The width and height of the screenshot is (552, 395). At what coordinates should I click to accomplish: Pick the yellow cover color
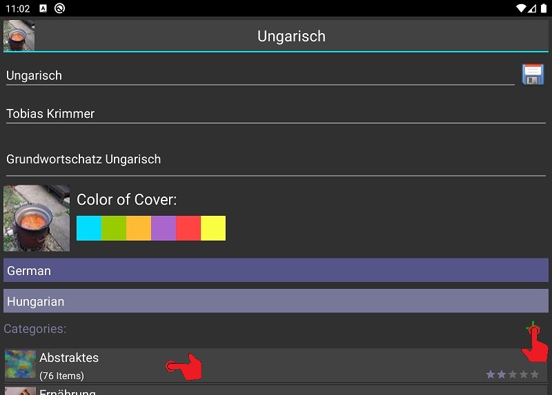point(213,228)
